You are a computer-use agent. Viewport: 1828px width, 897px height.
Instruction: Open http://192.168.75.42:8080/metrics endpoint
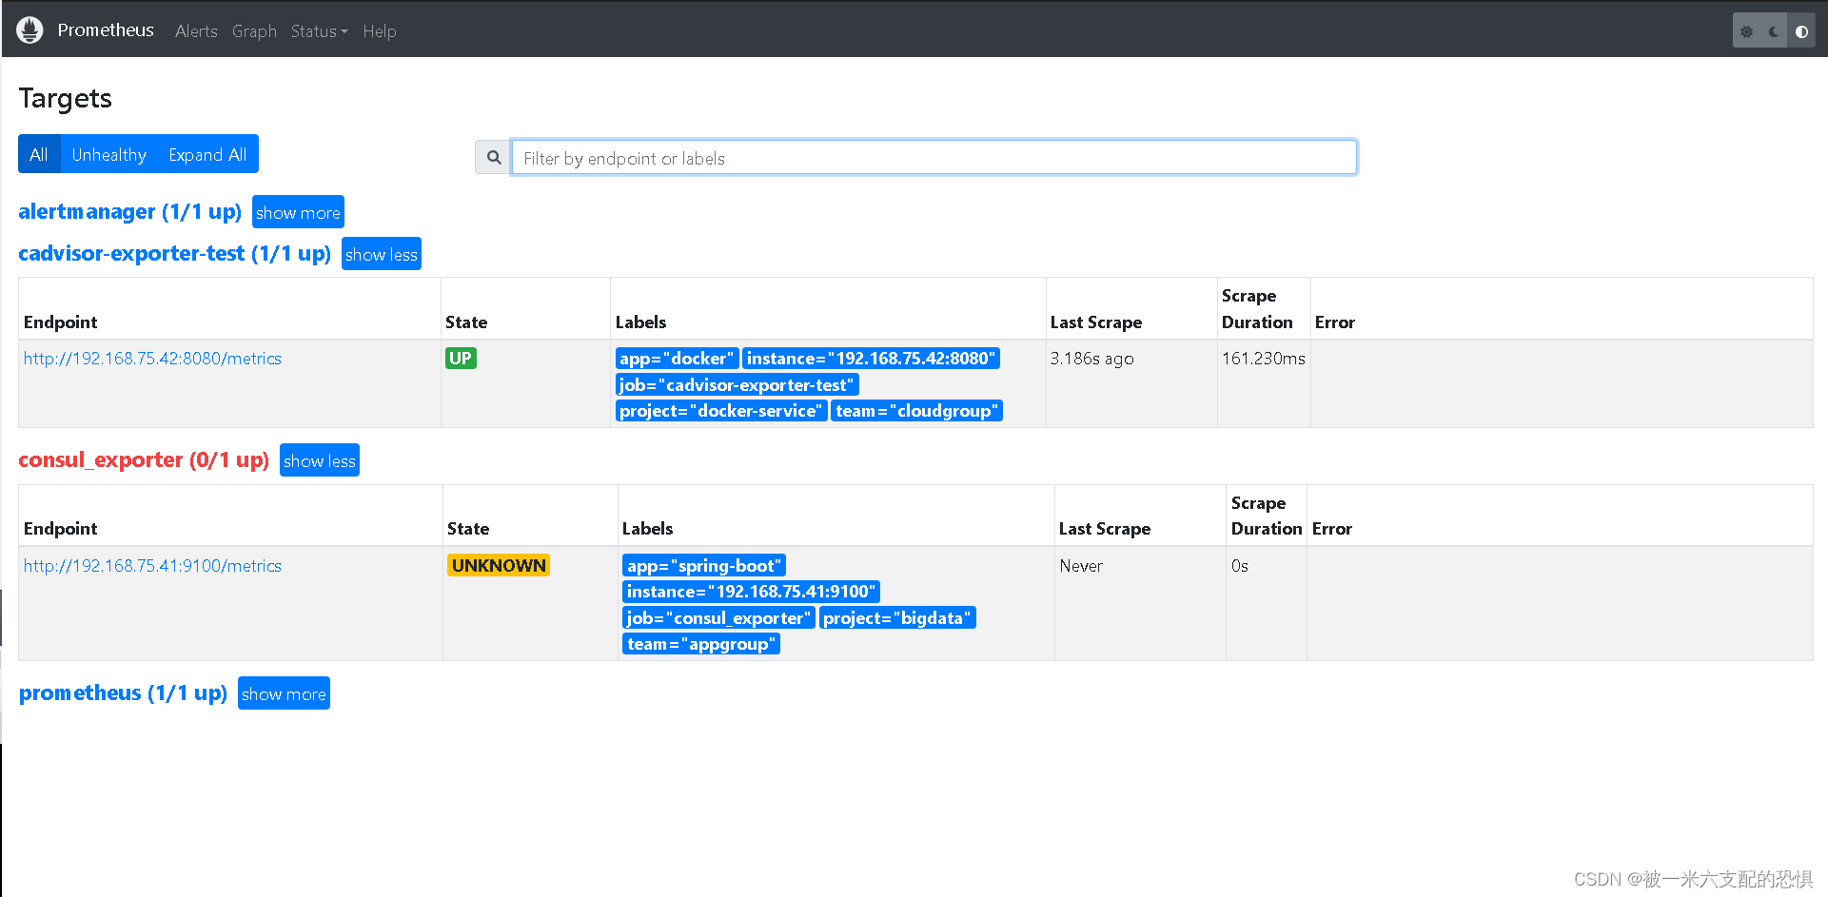pos(152,359)
